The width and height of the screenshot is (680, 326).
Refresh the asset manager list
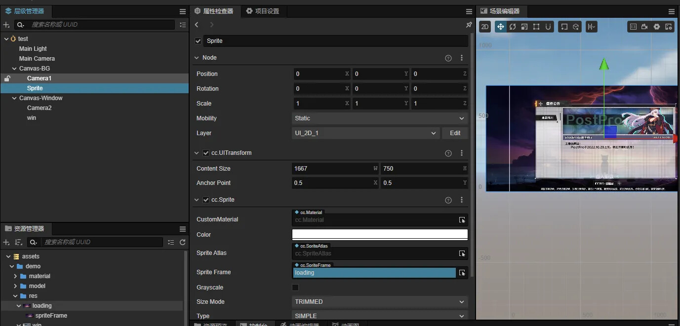tap(183, 242)
